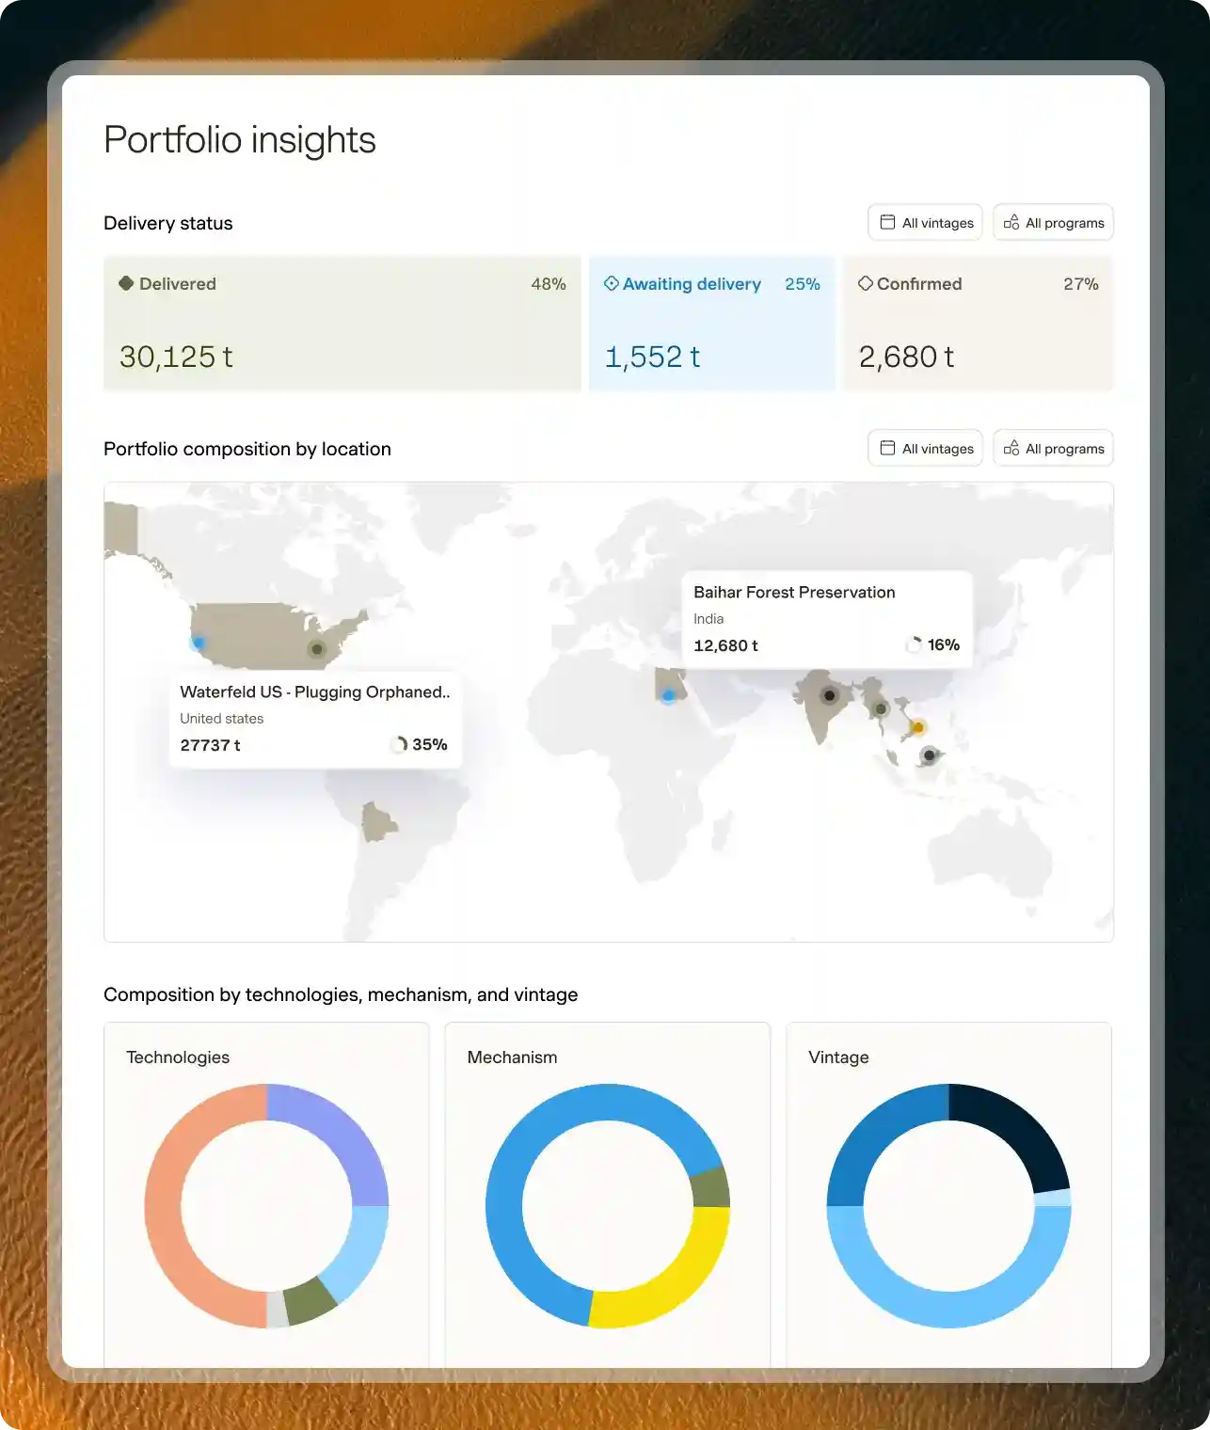1210x1430 pixels.
Task: Click the 27737 t value in Waterfeld card
Action: pyautogui.click(x=210, y=745)
